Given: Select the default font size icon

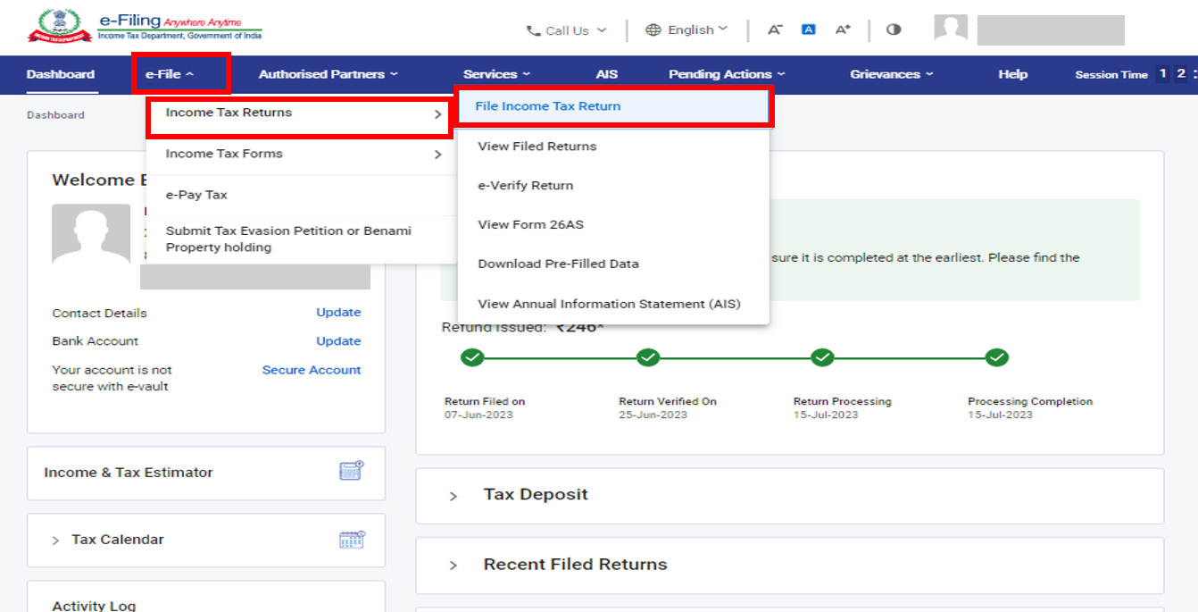Looking at the screenshot, I should coord(808,29).
